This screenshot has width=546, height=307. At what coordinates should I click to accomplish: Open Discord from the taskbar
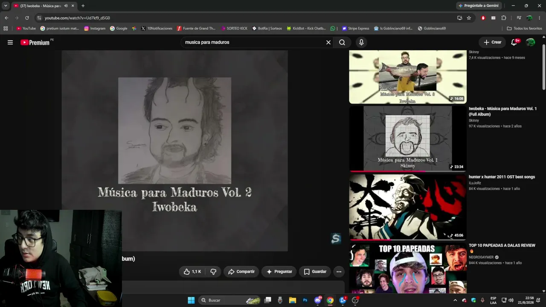pyautogui.click(x=318, y=300)
